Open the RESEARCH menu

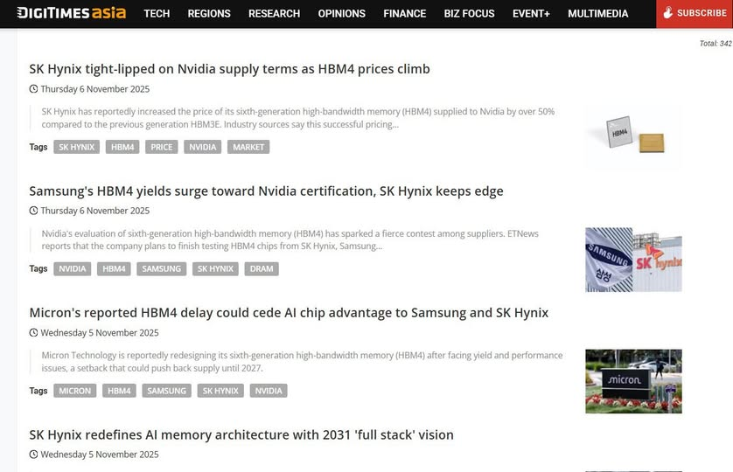[x=274, y=14]
